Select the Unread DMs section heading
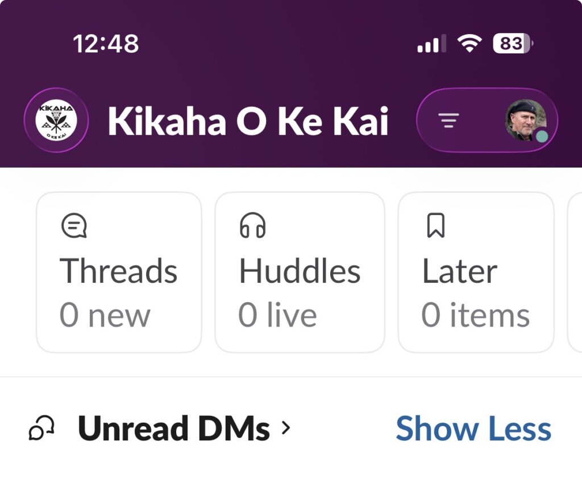This screenshot has height=483, width=582. click(173, 428)
